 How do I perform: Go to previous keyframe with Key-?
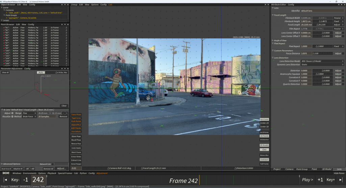click(x=15, y=180)
